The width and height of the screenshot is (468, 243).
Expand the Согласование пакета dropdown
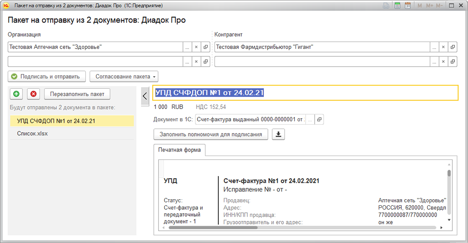(x=124, y=77)
